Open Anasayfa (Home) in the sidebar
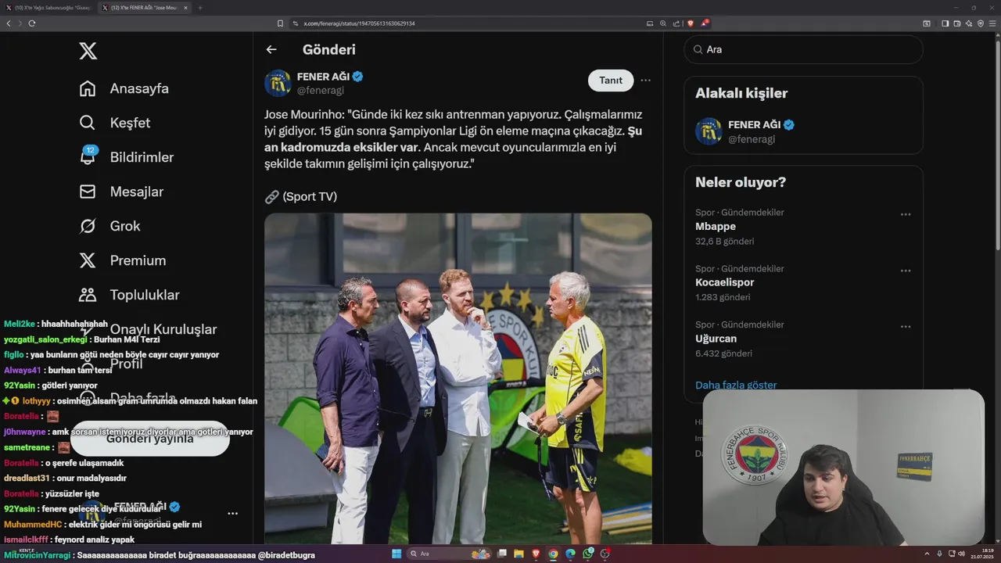Screen dimensions: 1001x563 click(124, 88)
